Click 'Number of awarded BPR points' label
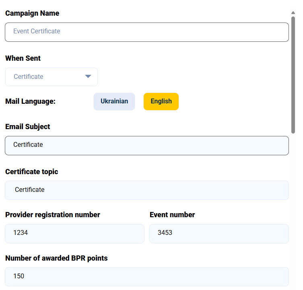This screenshot has width=303, height=290. tap(56, 258)
